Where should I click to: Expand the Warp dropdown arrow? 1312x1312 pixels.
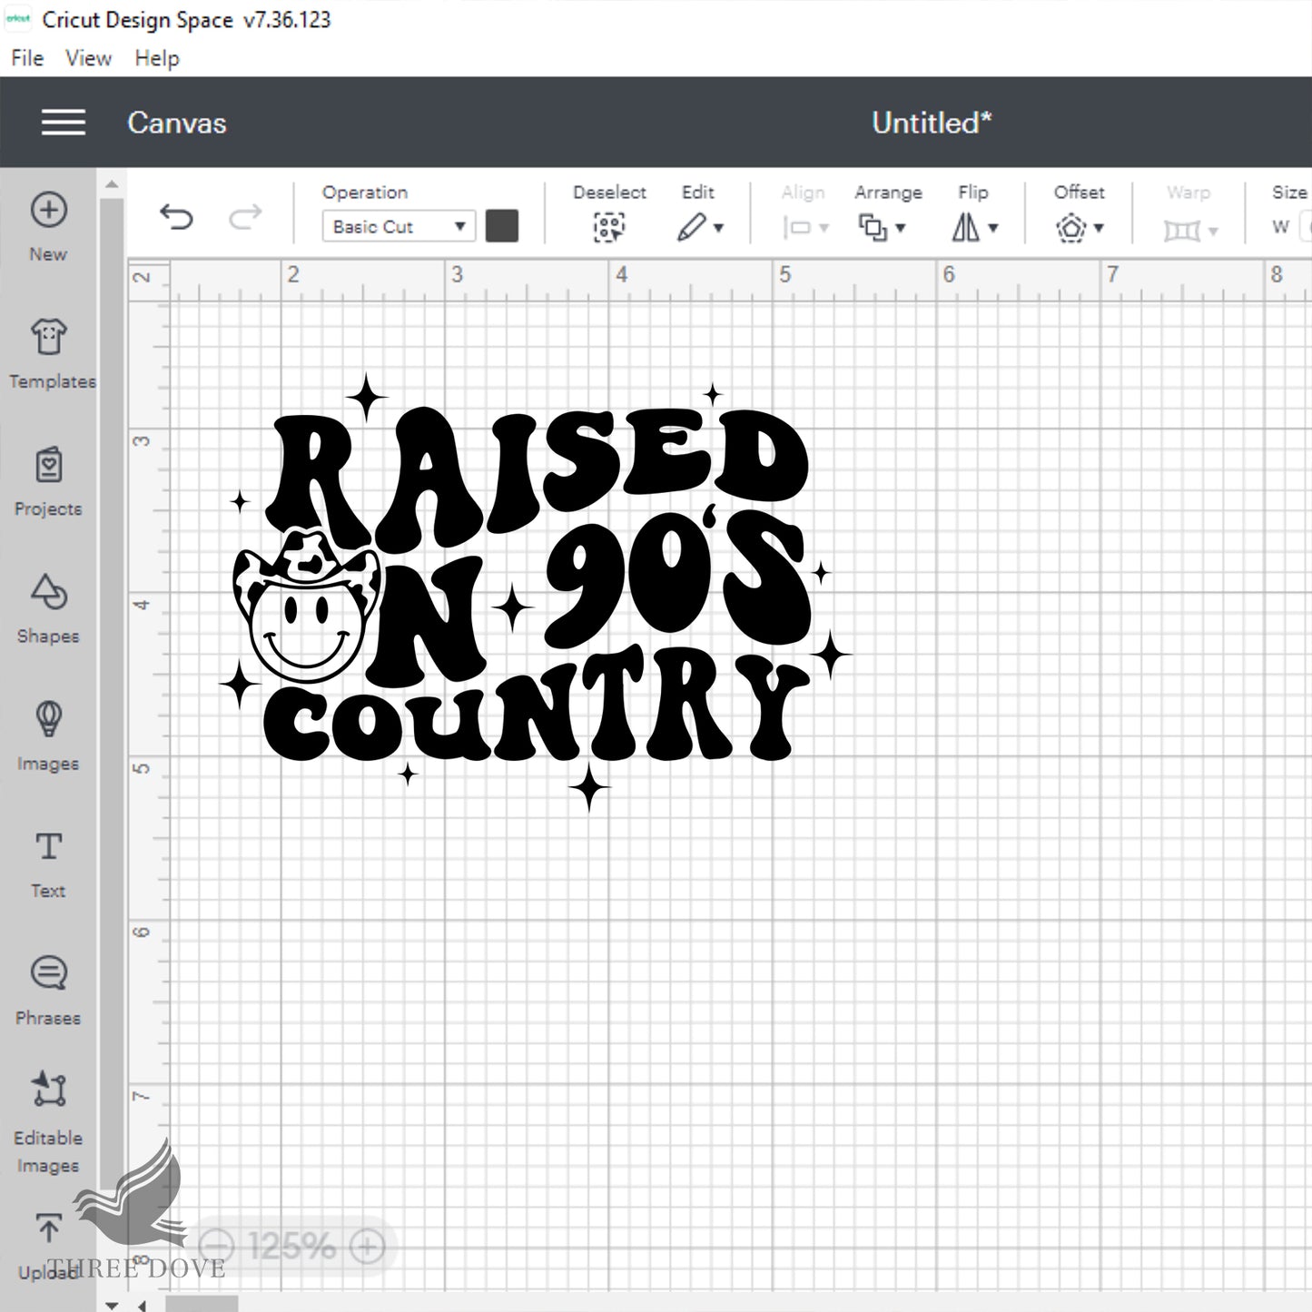(1213, 231)
